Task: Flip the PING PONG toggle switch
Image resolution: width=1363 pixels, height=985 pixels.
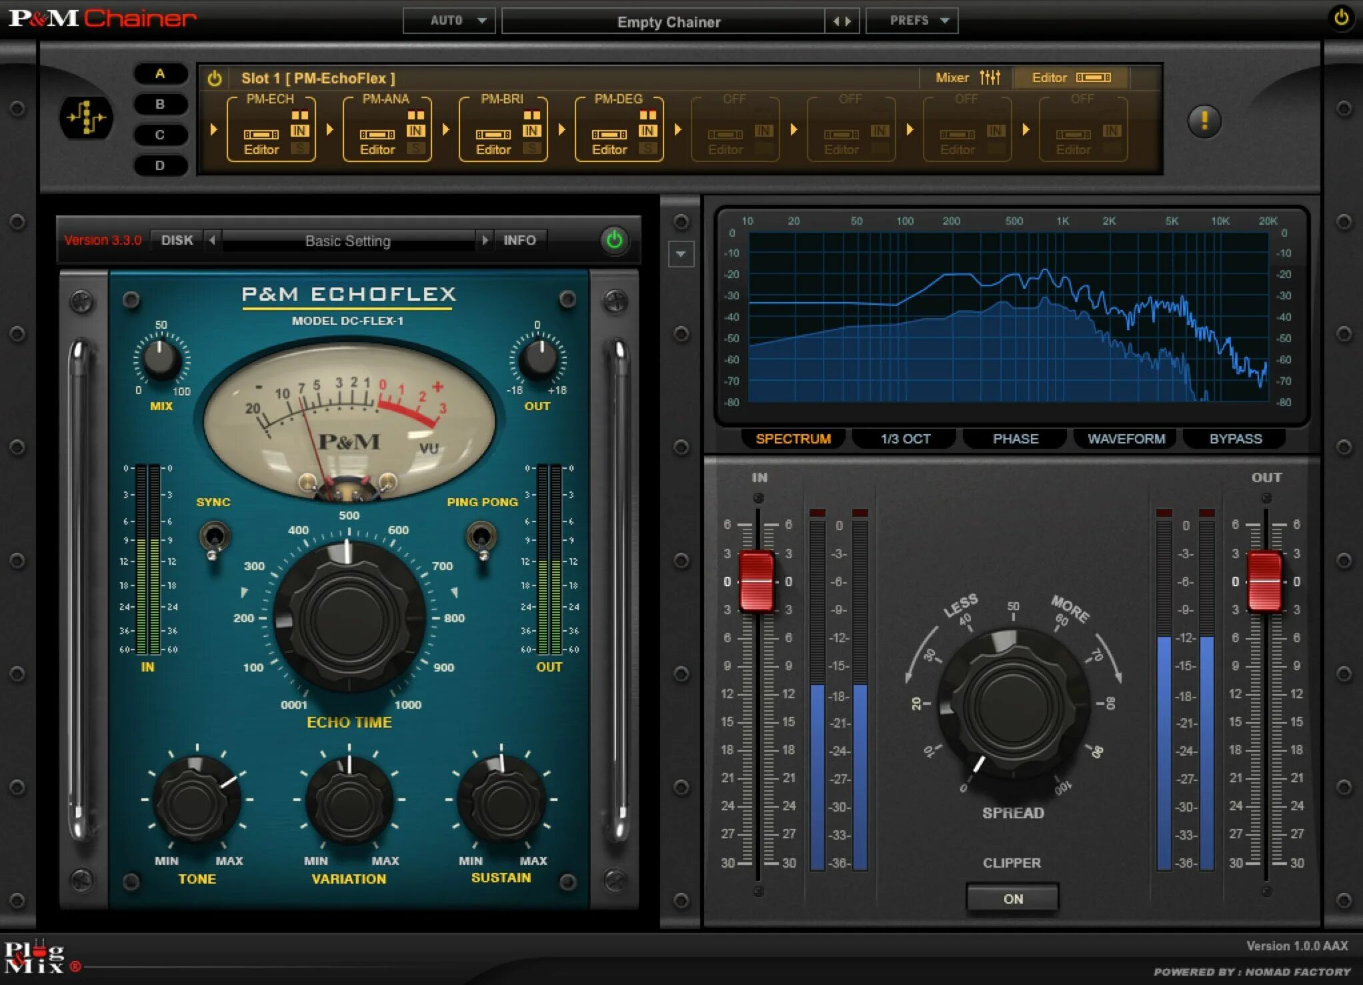Action: [x=481, y=538]
